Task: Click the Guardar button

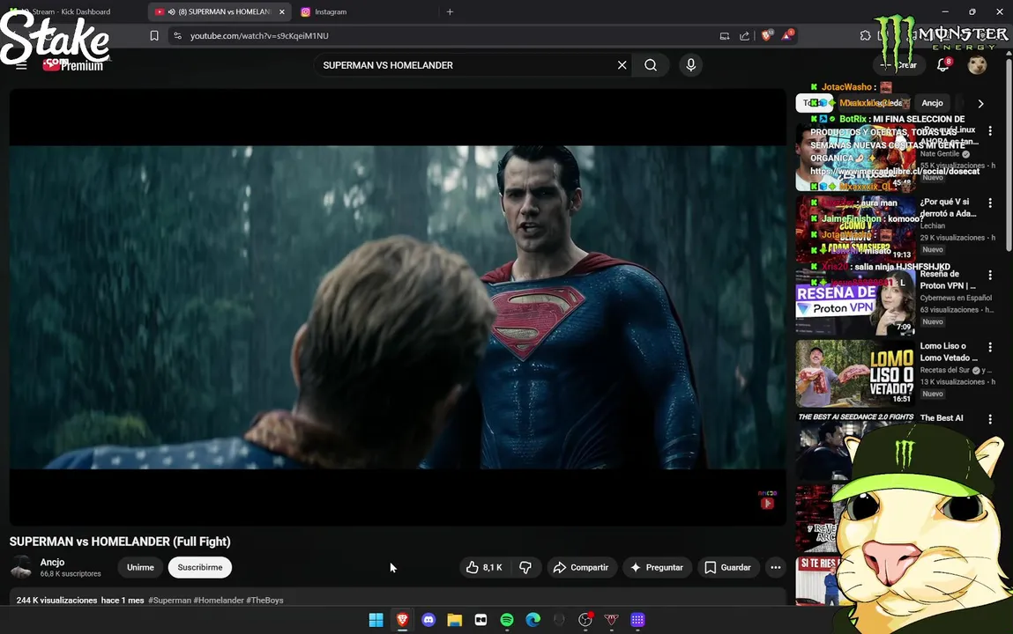Action: pos(727,568)
